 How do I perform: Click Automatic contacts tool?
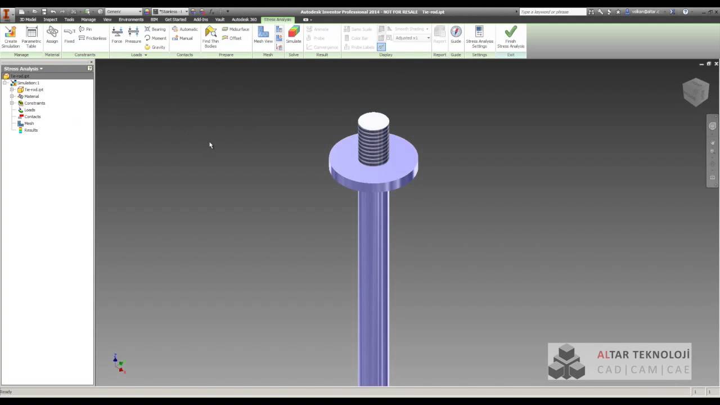185,29
